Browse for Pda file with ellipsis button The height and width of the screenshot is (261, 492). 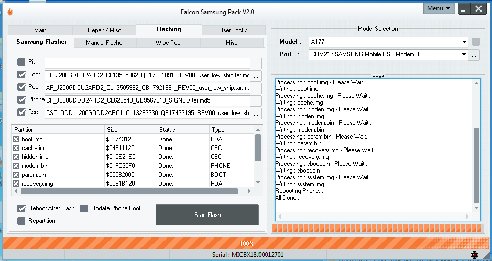[256, 88]
